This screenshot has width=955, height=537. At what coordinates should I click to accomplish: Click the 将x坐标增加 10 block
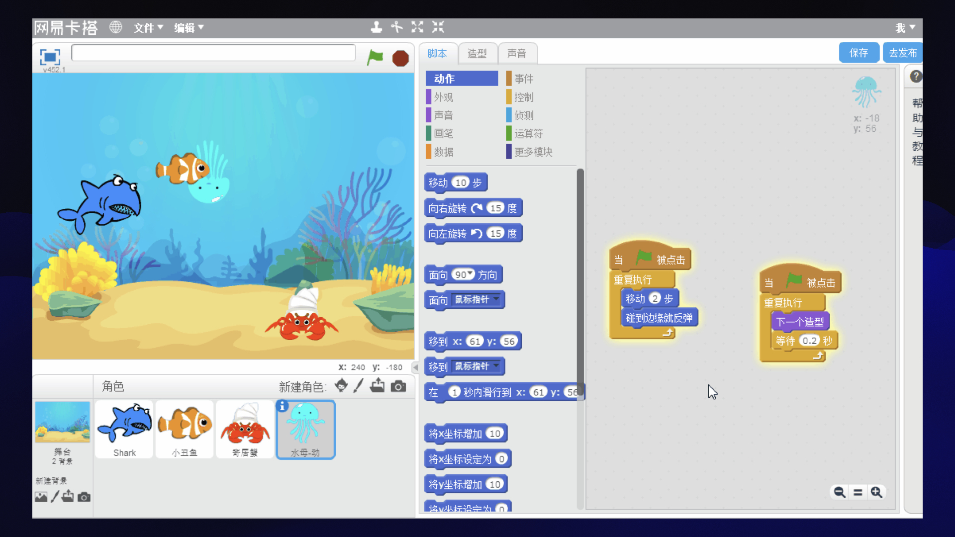coord(466,434)
